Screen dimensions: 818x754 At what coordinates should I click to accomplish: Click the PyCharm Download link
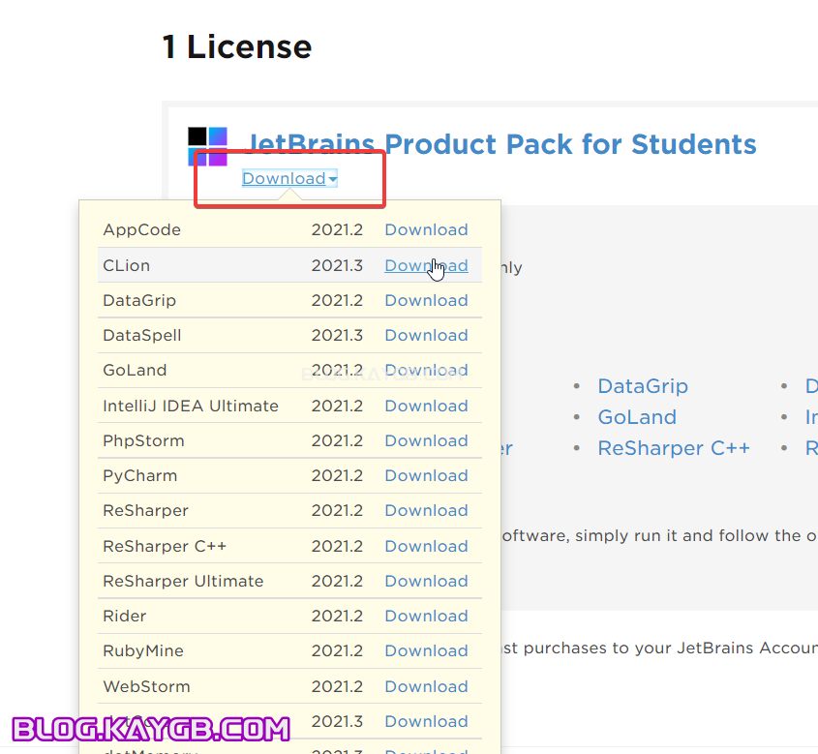pyautogui.click(x=426, y=475)
